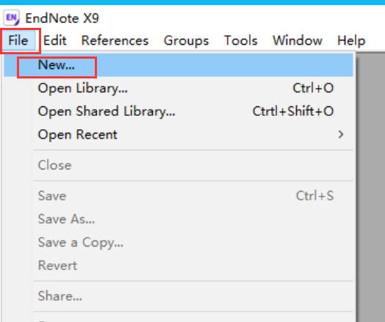Open the Help menu
This screenshot has height=322, width=385.
[x=351, y=40]
